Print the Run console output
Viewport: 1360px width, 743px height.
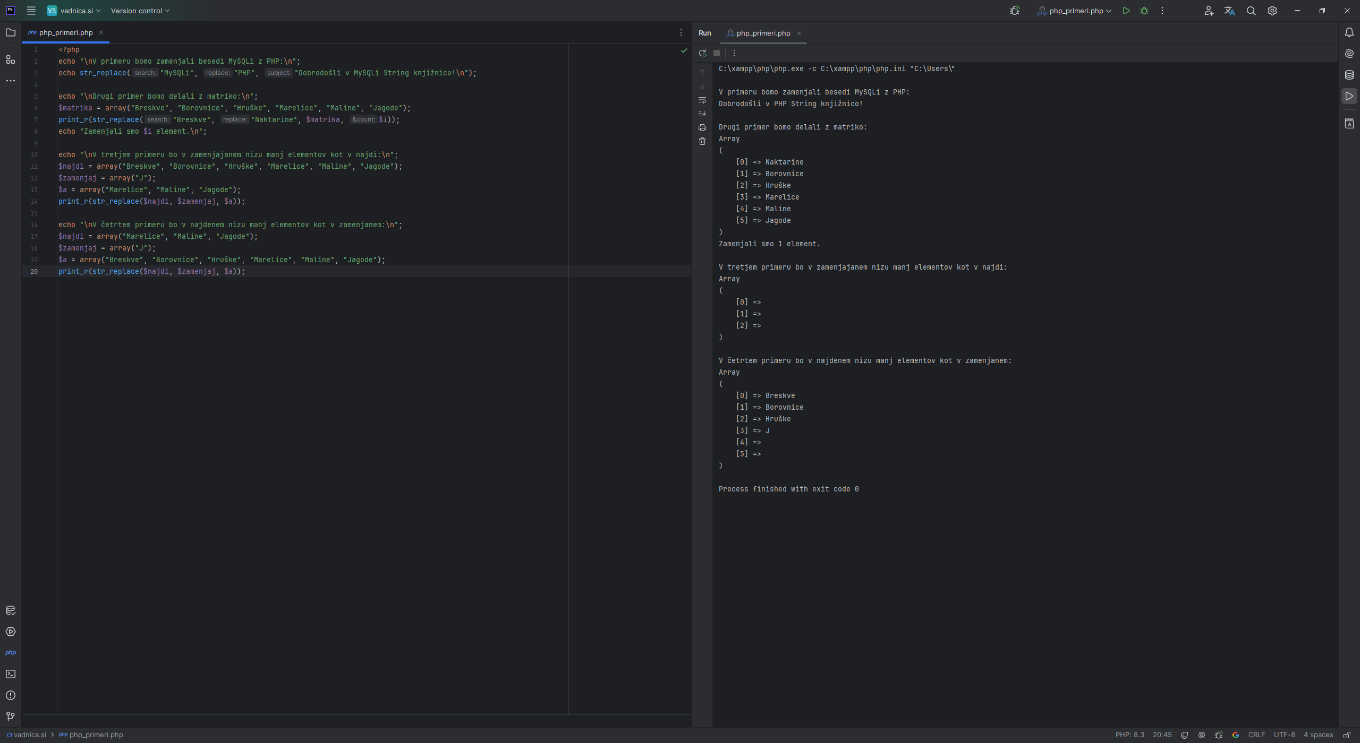[x=702, y=127]
